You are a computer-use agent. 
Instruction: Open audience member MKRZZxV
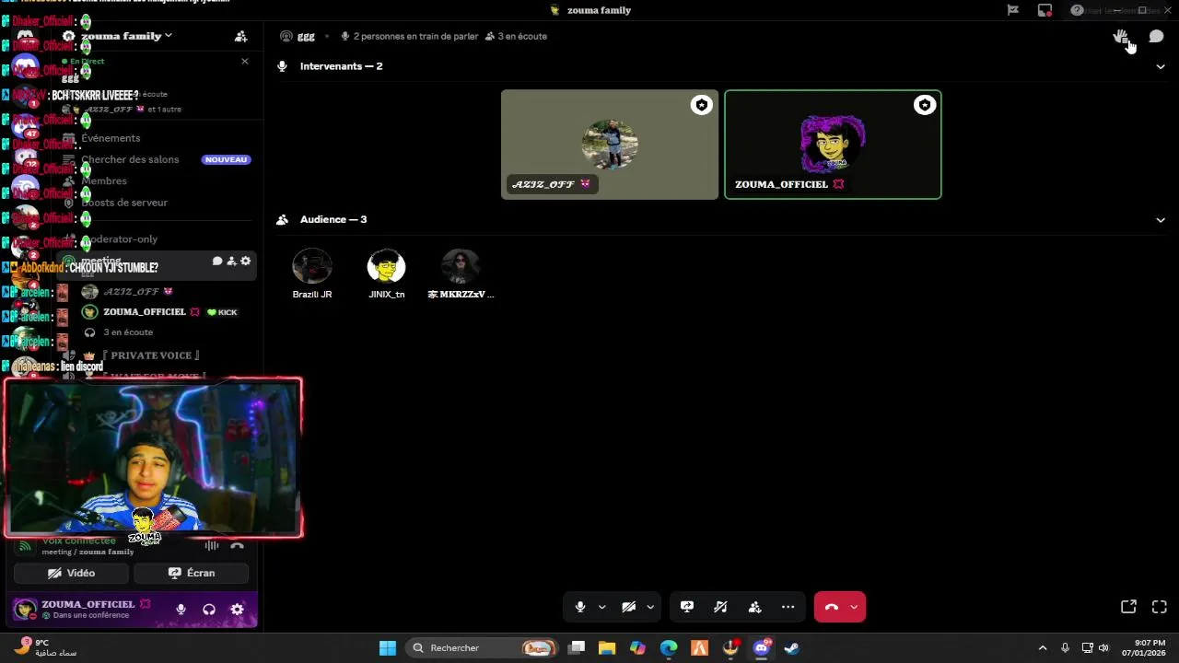tap(461, 273)
